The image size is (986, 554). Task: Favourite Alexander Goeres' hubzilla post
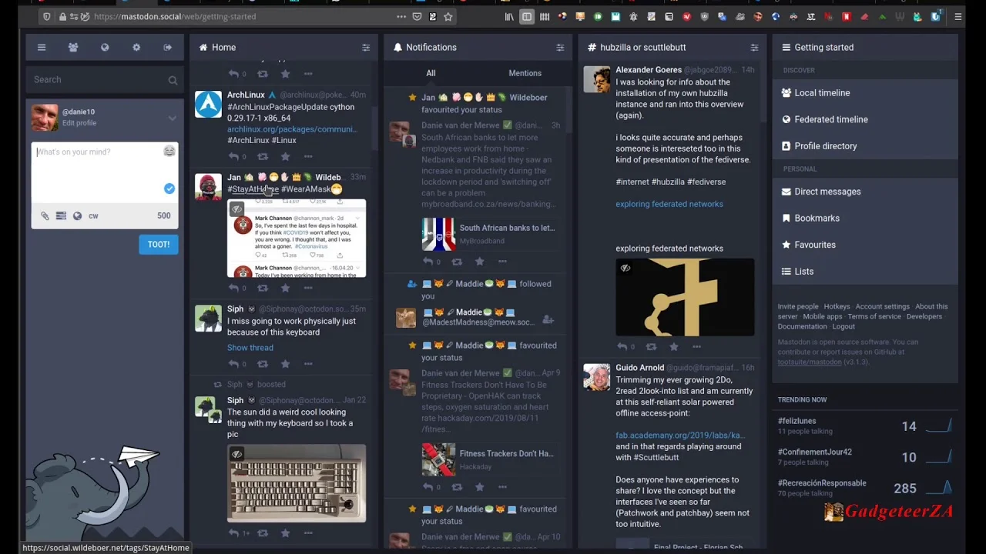674,347
